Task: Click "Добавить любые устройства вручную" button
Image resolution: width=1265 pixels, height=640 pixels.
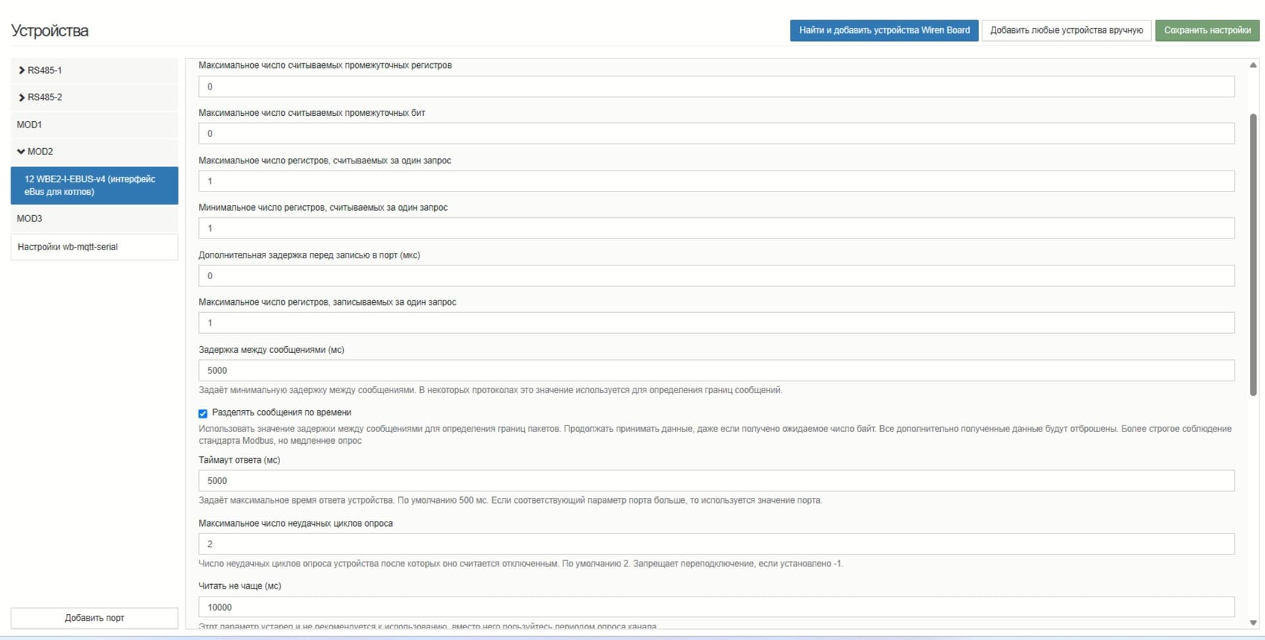Action: [1066, 30]
